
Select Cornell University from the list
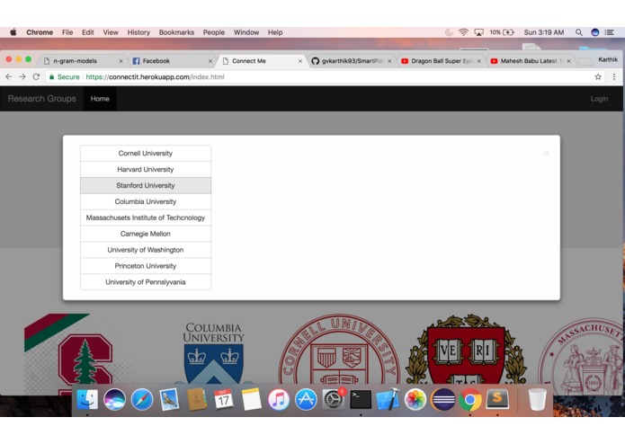[146, 154]
